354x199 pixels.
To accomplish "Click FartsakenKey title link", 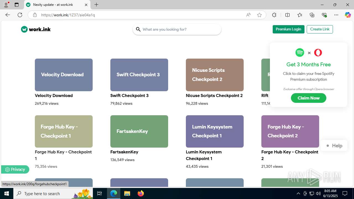I will [124, 152].
